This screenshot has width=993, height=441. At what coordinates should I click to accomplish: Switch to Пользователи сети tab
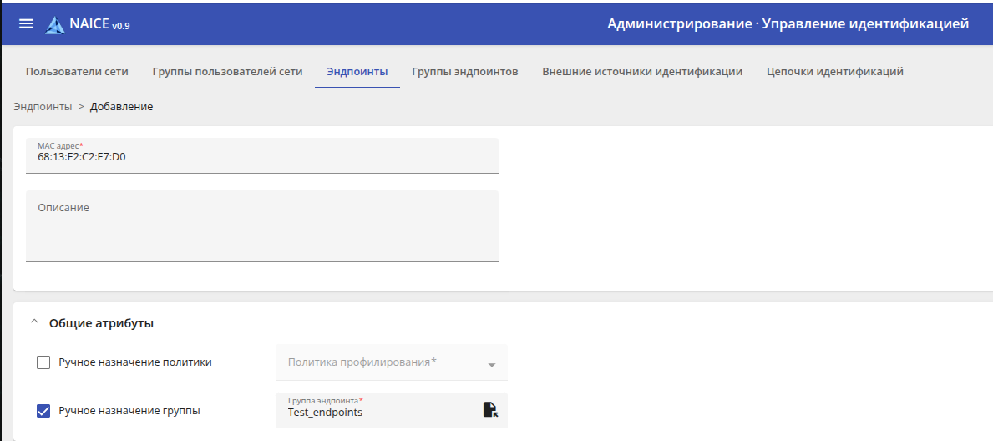tap(77, 72)
